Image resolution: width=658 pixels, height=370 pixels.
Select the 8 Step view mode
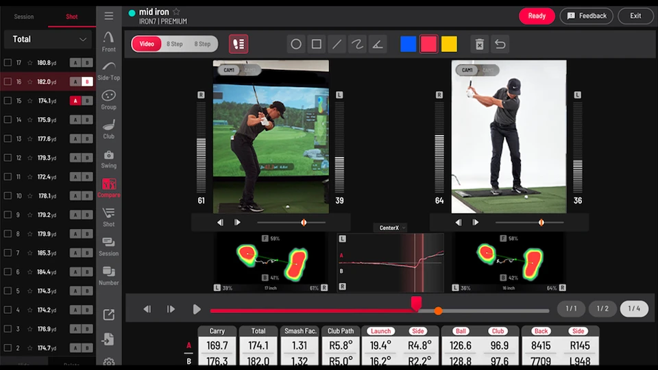coord(175,44)
